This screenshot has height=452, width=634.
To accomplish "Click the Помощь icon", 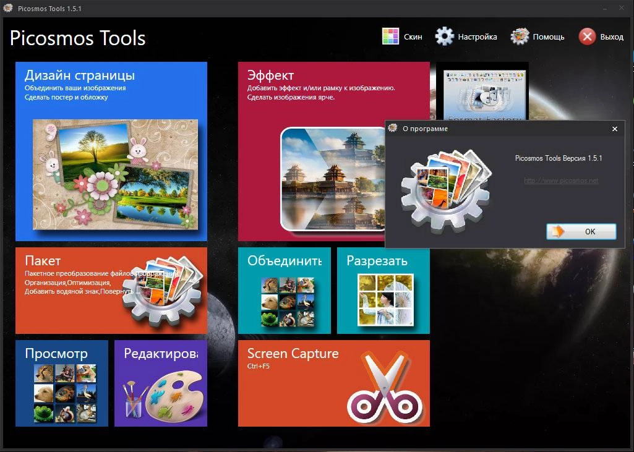I will click(x=520, y=36).
